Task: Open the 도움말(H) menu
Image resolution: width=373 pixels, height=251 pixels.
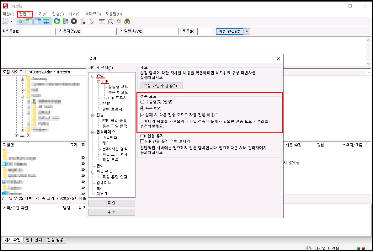Action: click(x=114, y=14)
